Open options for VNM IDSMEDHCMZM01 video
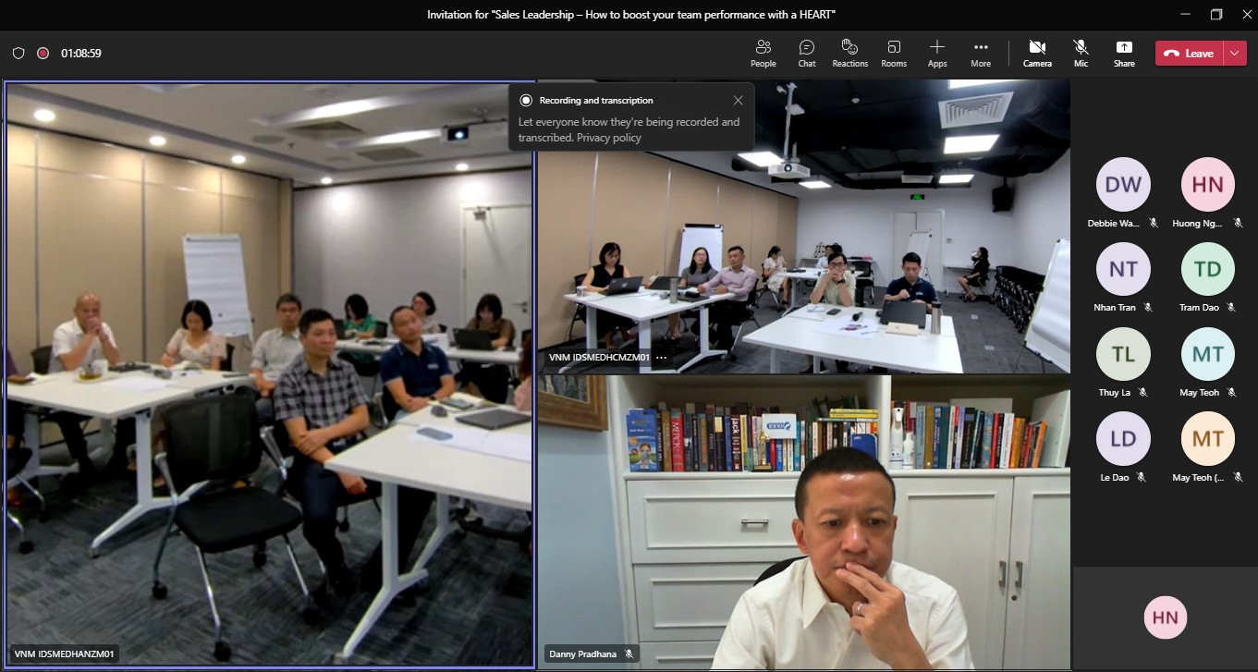 (x=662, y=358)
